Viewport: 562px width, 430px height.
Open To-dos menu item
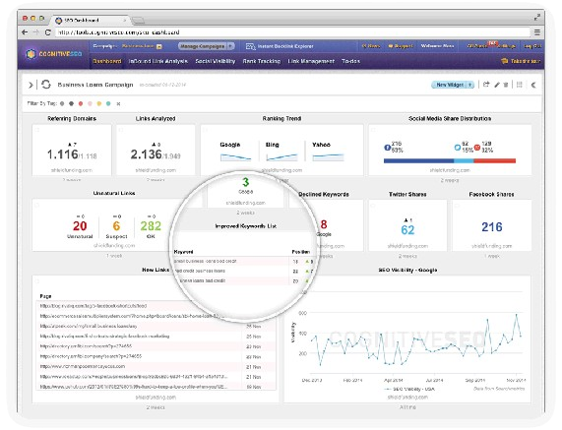point(351,61)
